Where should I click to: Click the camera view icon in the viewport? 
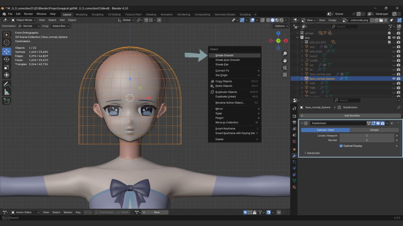284,67
